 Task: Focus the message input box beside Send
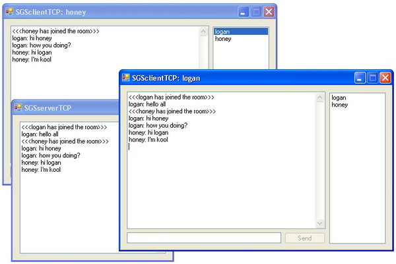point(204,238)
